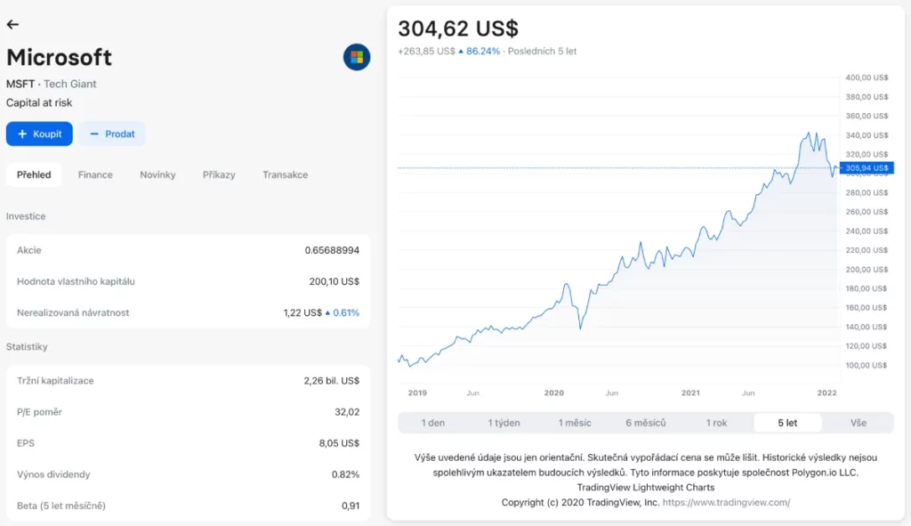Show the Vše all-time range
This screenshot has height=526, width=911.
858,423
